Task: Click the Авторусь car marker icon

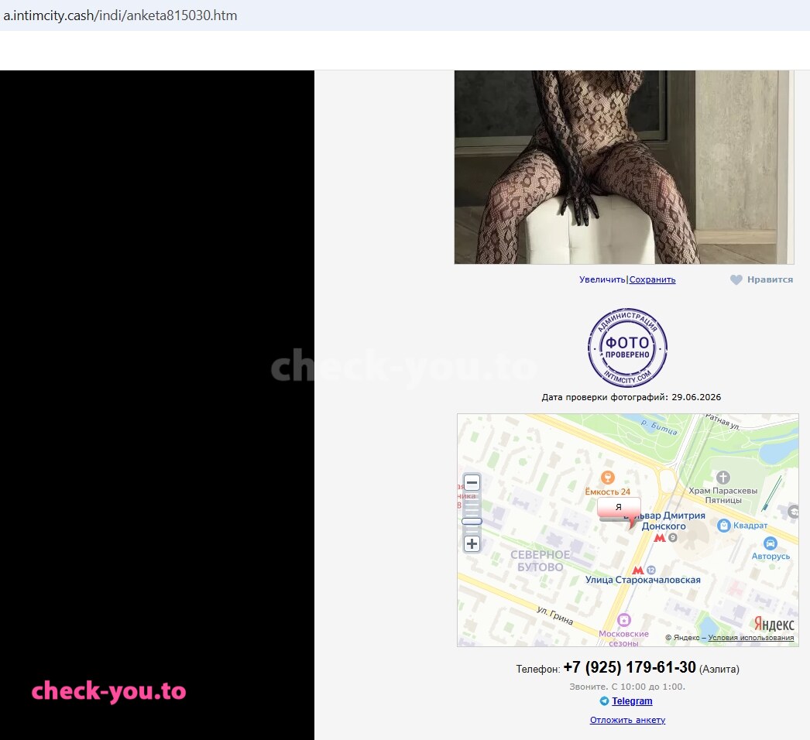Action: point(771,543)
